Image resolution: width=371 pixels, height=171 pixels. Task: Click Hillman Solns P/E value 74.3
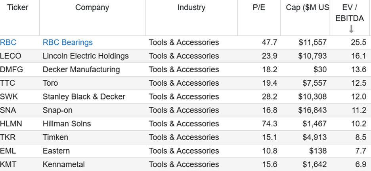pos(270,124)
